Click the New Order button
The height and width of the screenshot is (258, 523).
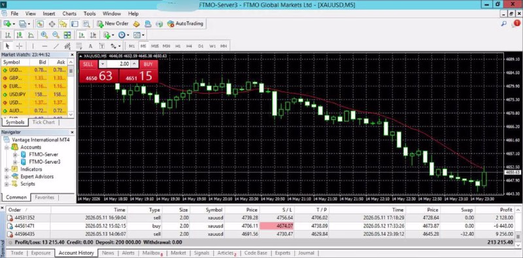tap(112, 23)
